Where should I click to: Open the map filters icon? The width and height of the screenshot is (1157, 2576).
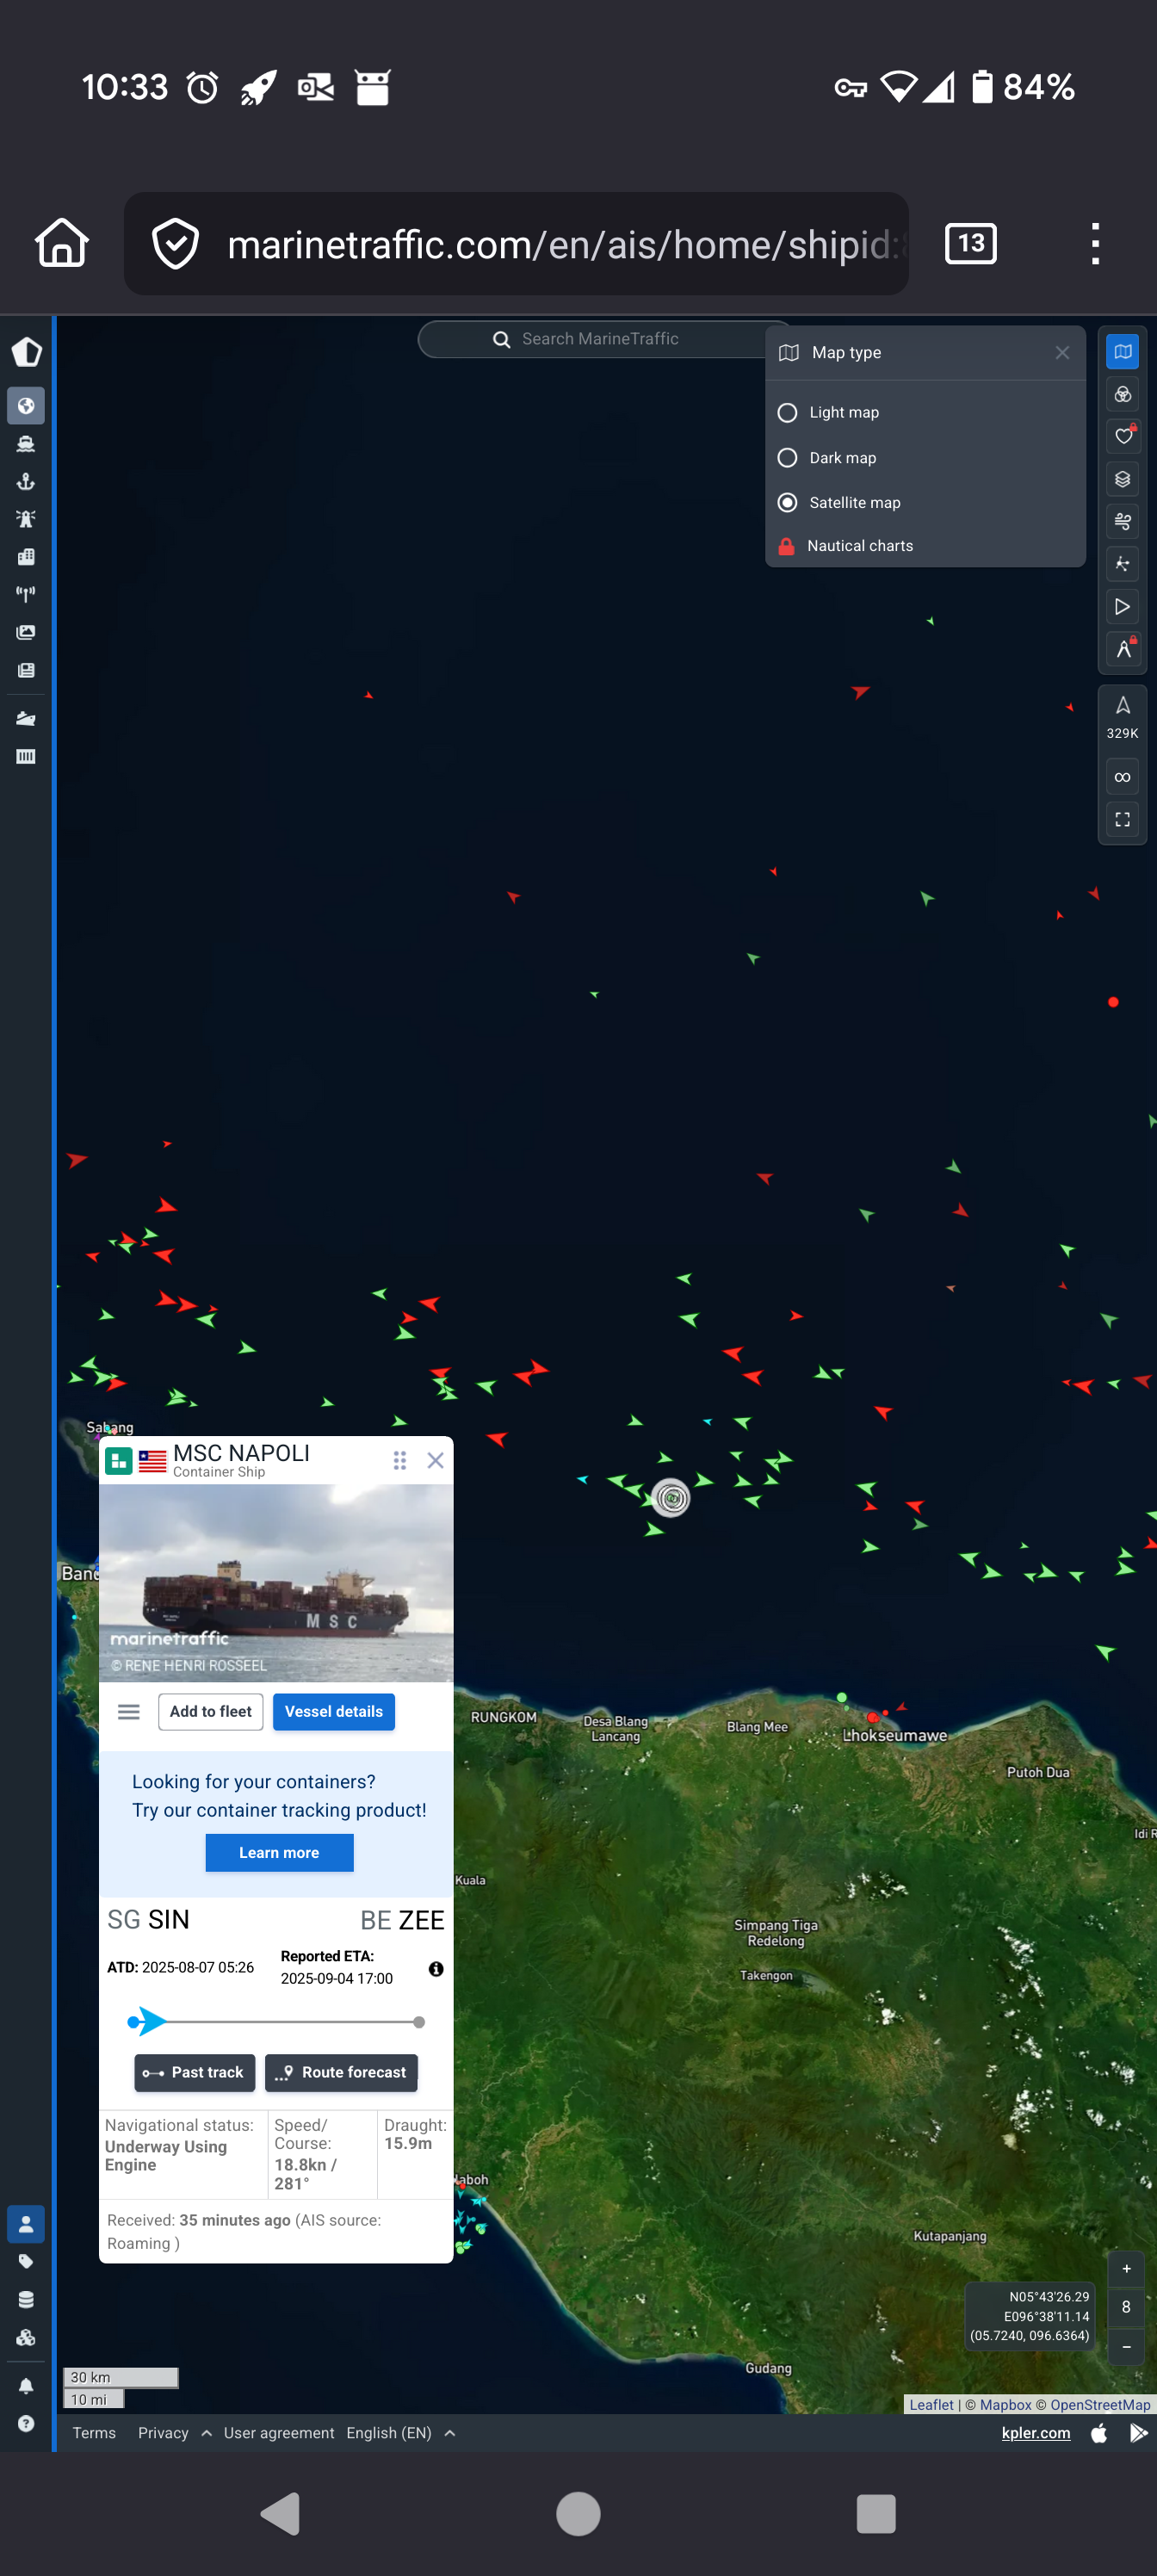(x=1122, y=394)
